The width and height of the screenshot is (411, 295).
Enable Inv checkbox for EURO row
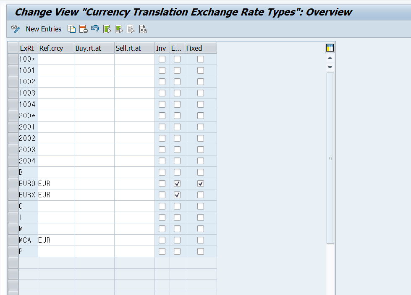click(x=162, y=184)
